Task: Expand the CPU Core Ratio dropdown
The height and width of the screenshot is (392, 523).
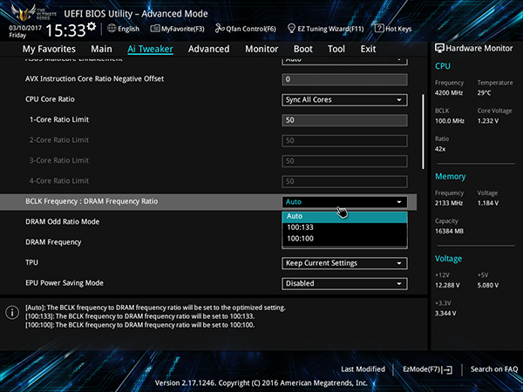Action: click(344, 100)
